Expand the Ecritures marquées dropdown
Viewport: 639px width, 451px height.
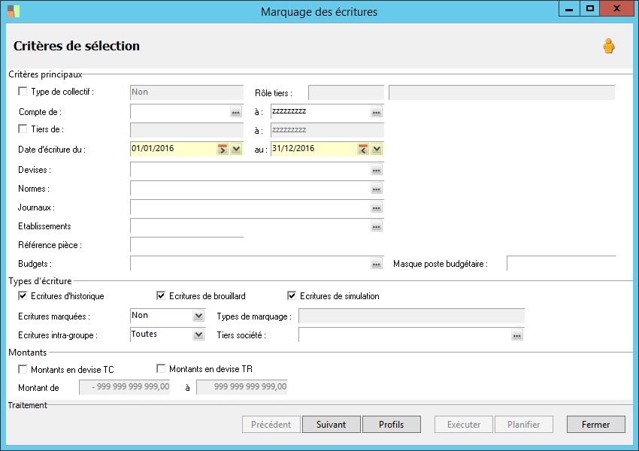pyautogui.click(x=198, y=316)
